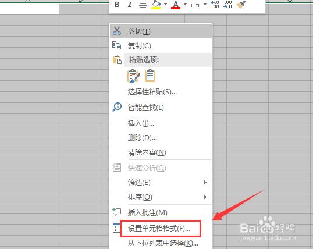Click the quick analysis icon
This screenshot has width=313, height=249.
pyautogui.click(x=116, y=168)
